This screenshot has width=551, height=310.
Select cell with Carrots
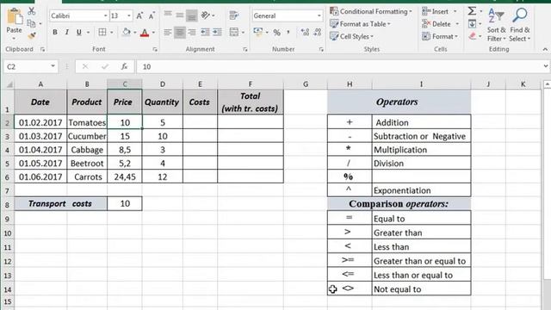pyautogui.click(x=87, y=177)
